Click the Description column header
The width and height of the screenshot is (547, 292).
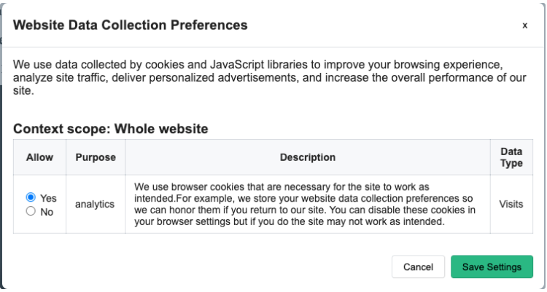click(307, 157)
